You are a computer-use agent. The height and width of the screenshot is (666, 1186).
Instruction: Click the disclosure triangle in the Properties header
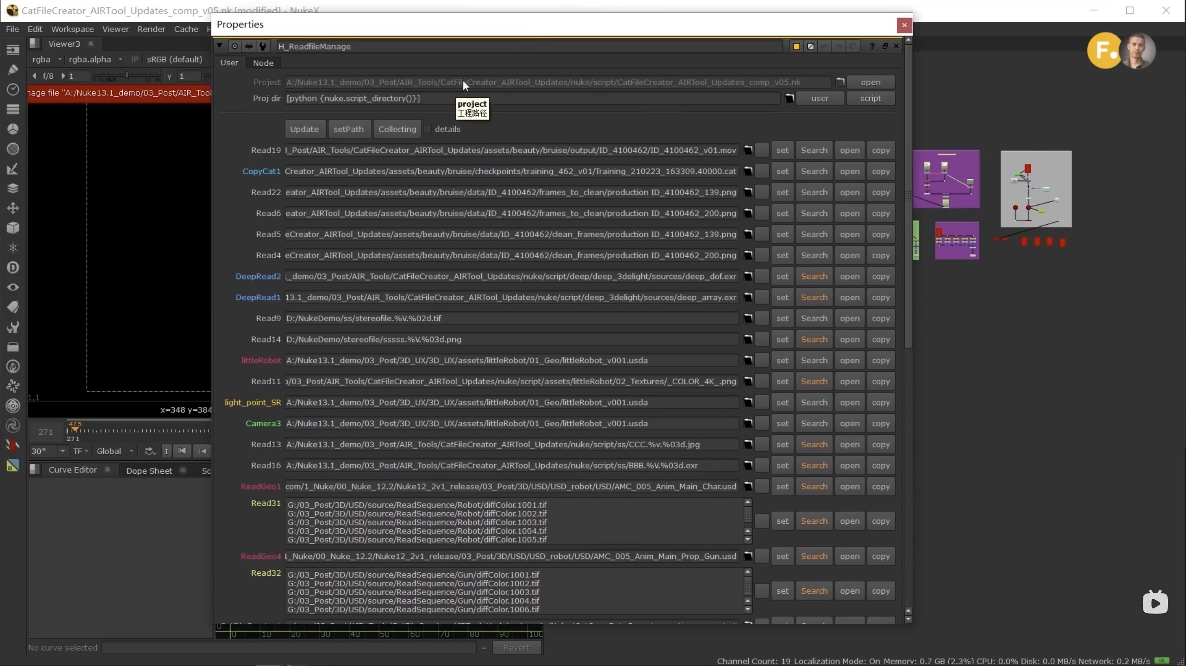click(219, 46)
